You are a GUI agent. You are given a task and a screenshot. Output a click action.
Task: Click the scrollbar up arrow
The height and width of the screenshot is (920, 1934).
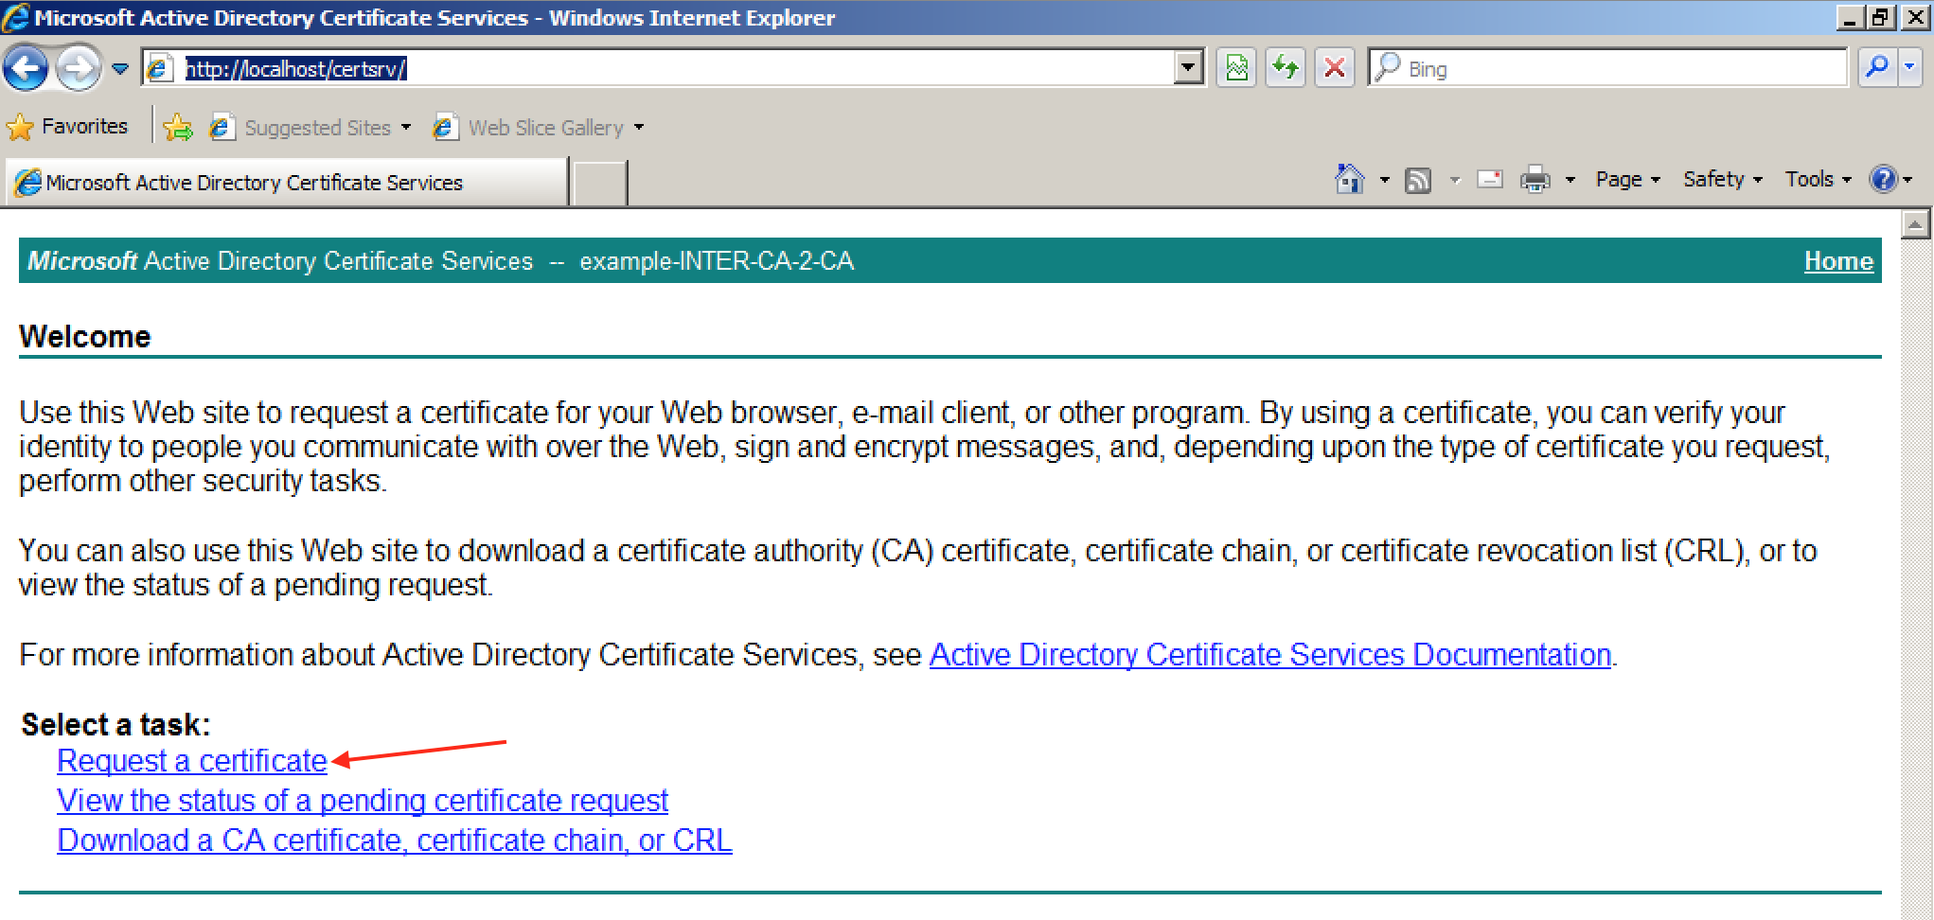(1914, 225)
